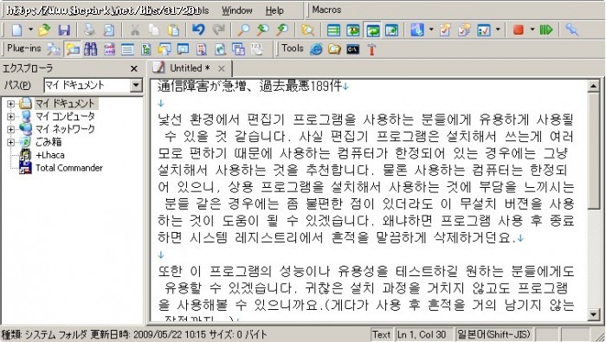Click the Find Next magnifier icon
Viewport: 606px width, 342px height.
[283, 30]
